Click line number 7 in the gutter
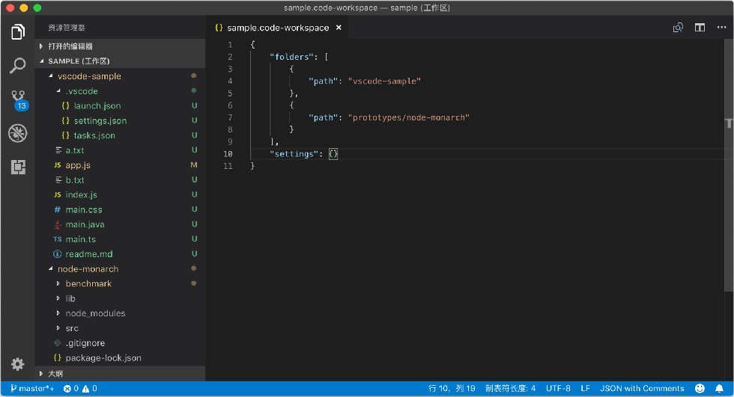 pyautogui.click(x=230, y=117)
